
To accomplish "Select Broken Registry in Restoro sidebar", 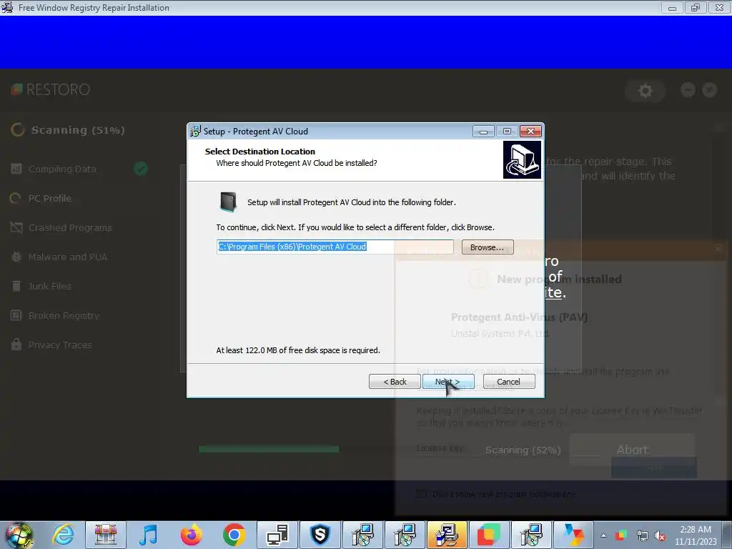I will click(x=64, y=315).
